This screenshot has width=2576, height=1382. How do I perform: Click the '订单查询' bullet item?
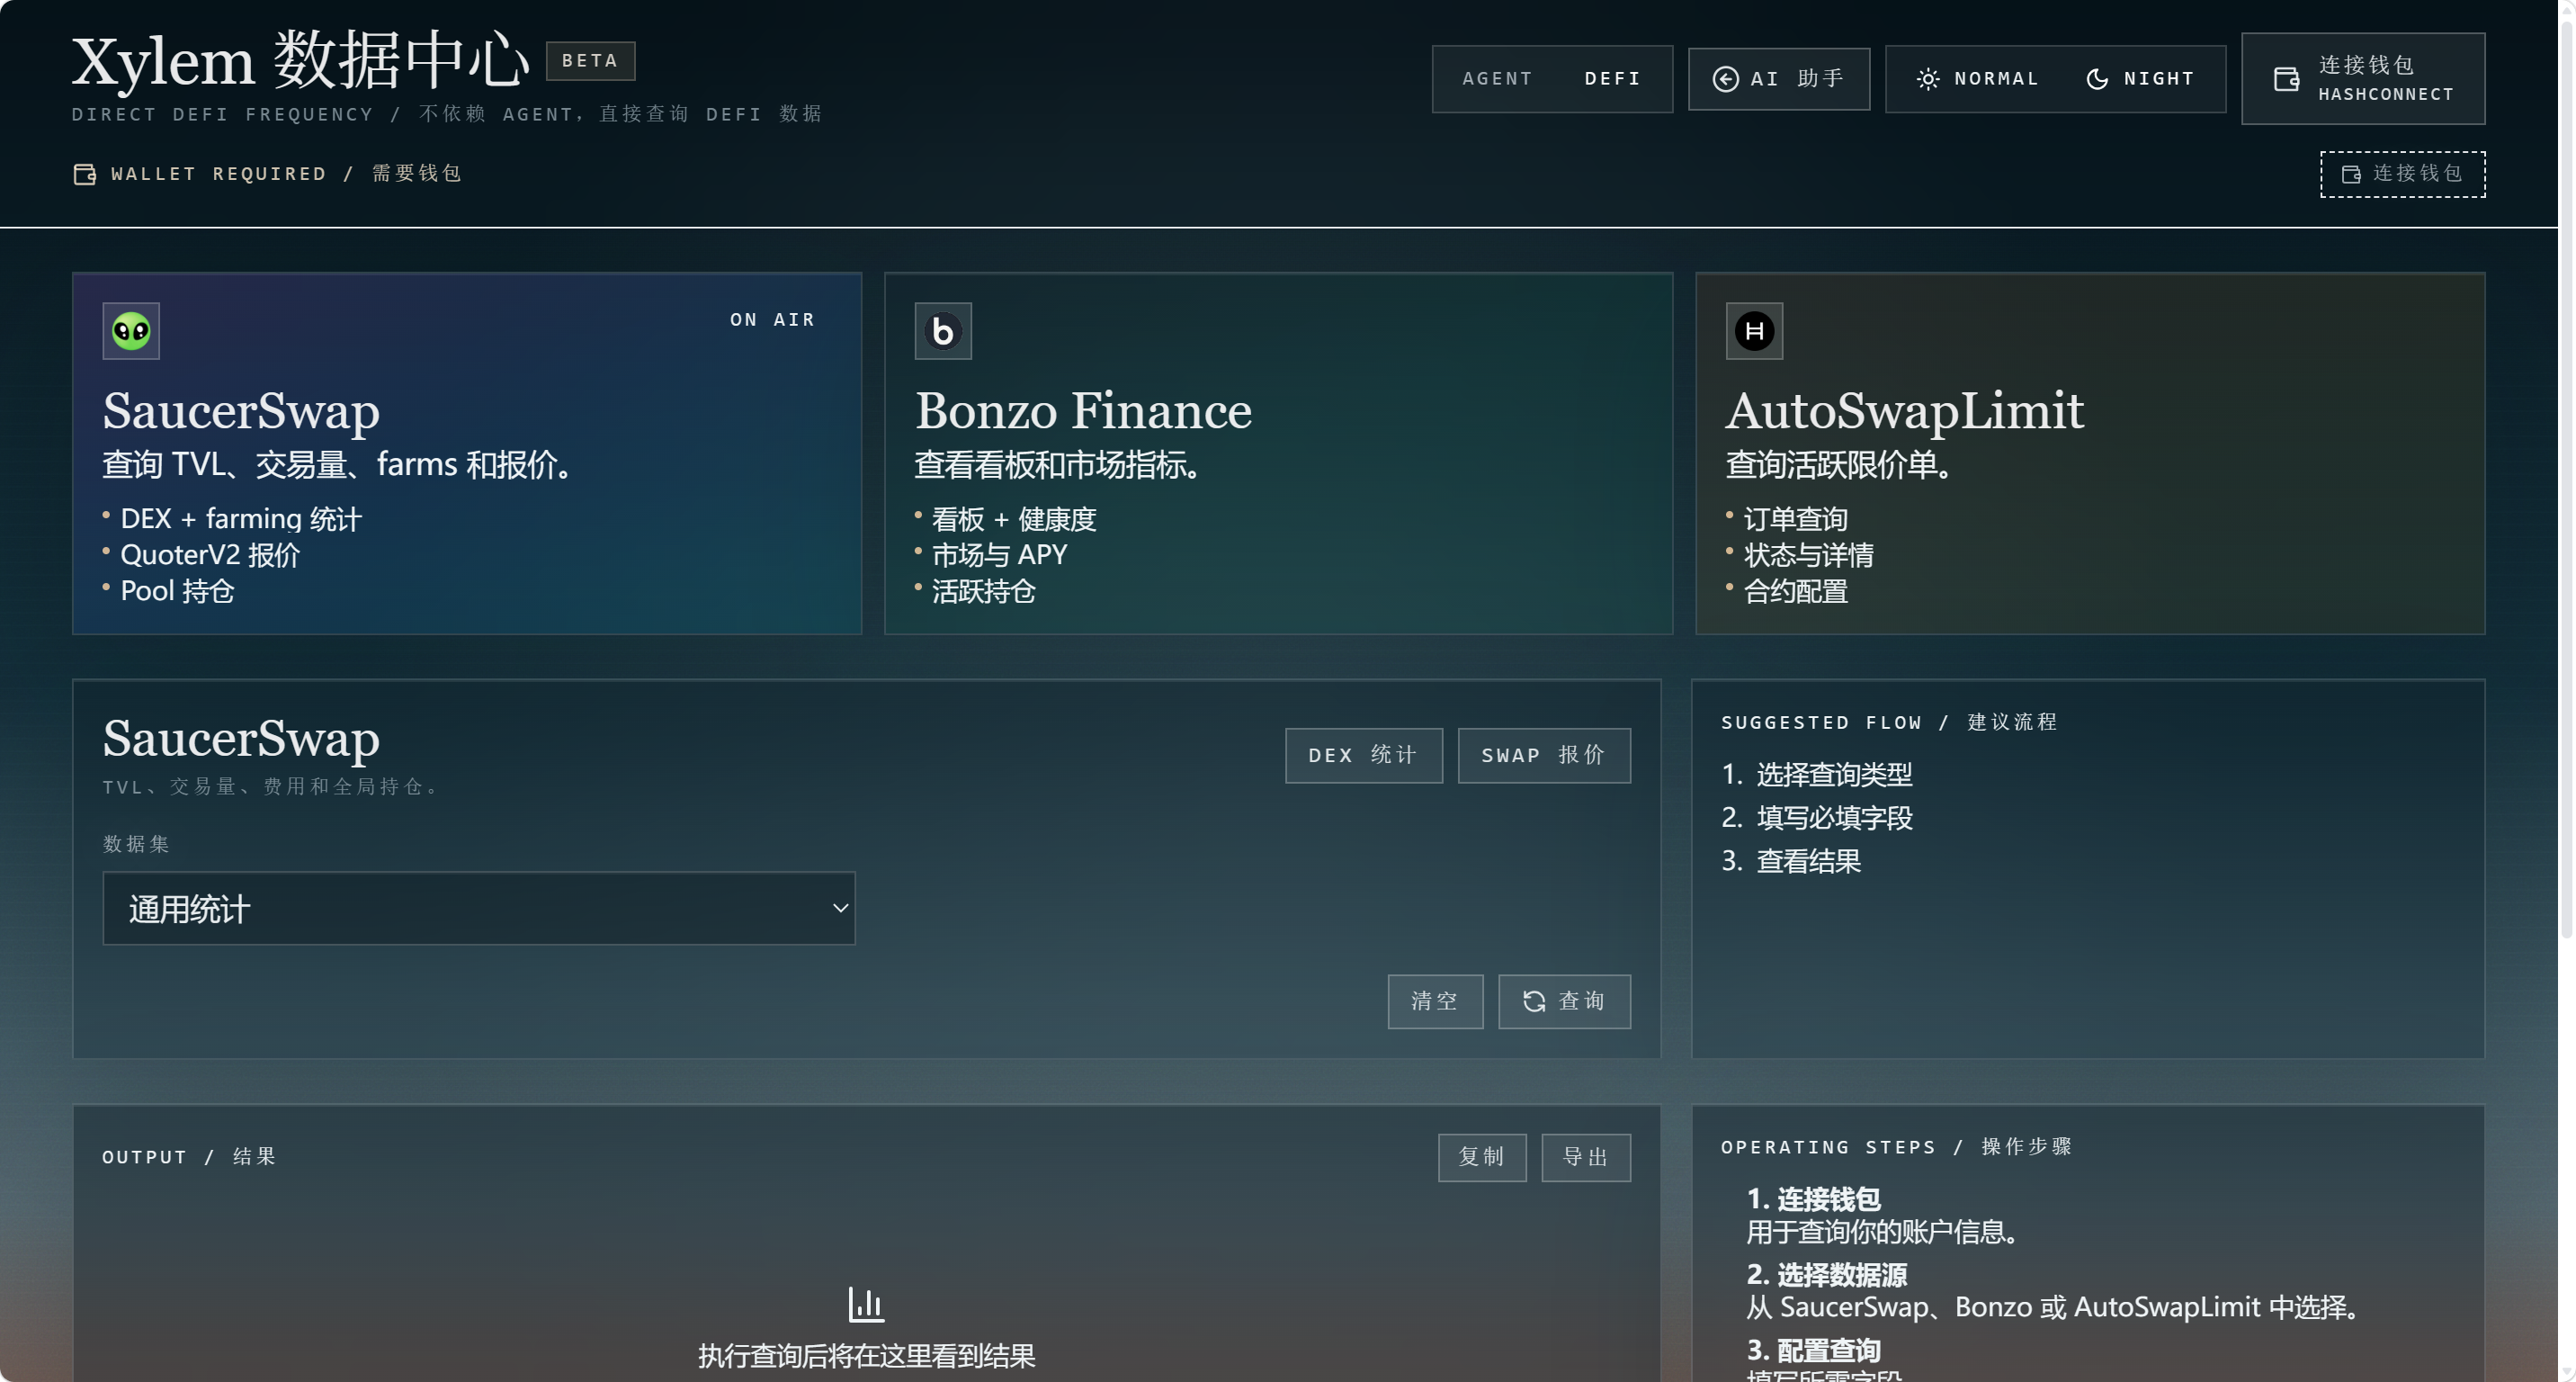[1796, 519]
